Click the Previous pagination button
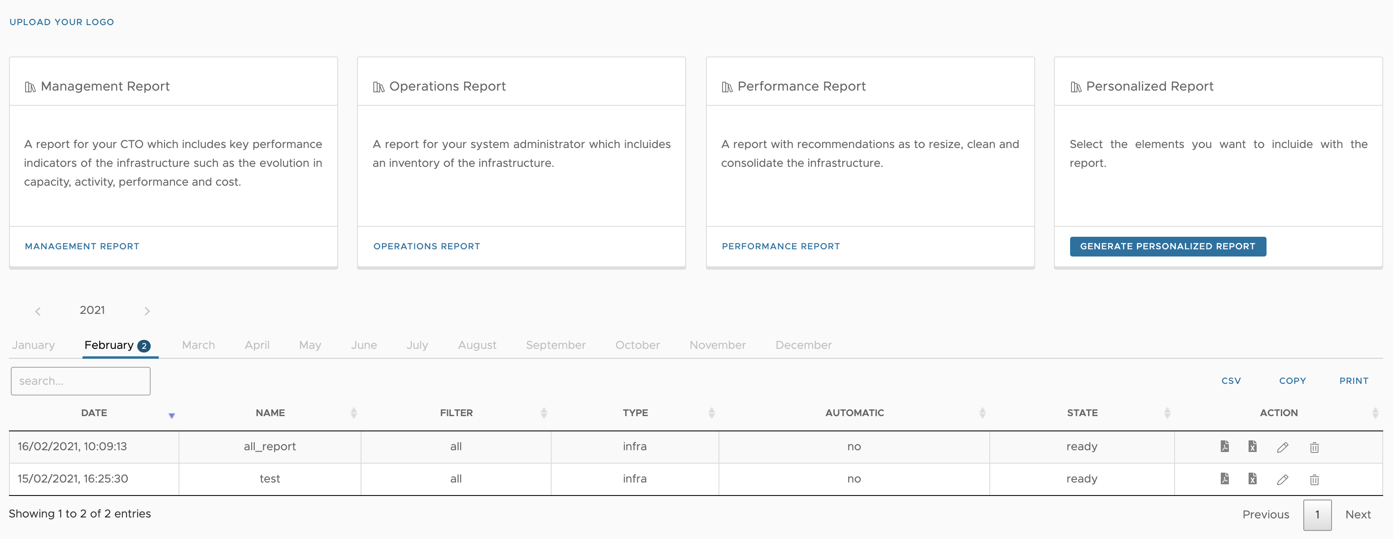Screen dimensions: 1393x539 1265,515
